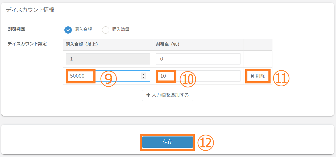Click the 割引判定 row label
Image resolution: width=336 pixels, height=157 pixels.
(x=16, y=29)
